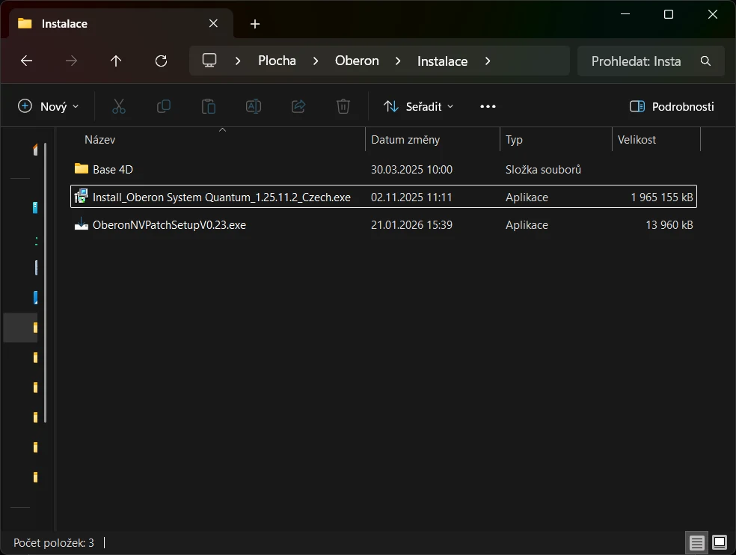Viewport: 736px width, 555px height.
Task: Click the Copy icon in toolbar
Action: 163,106
